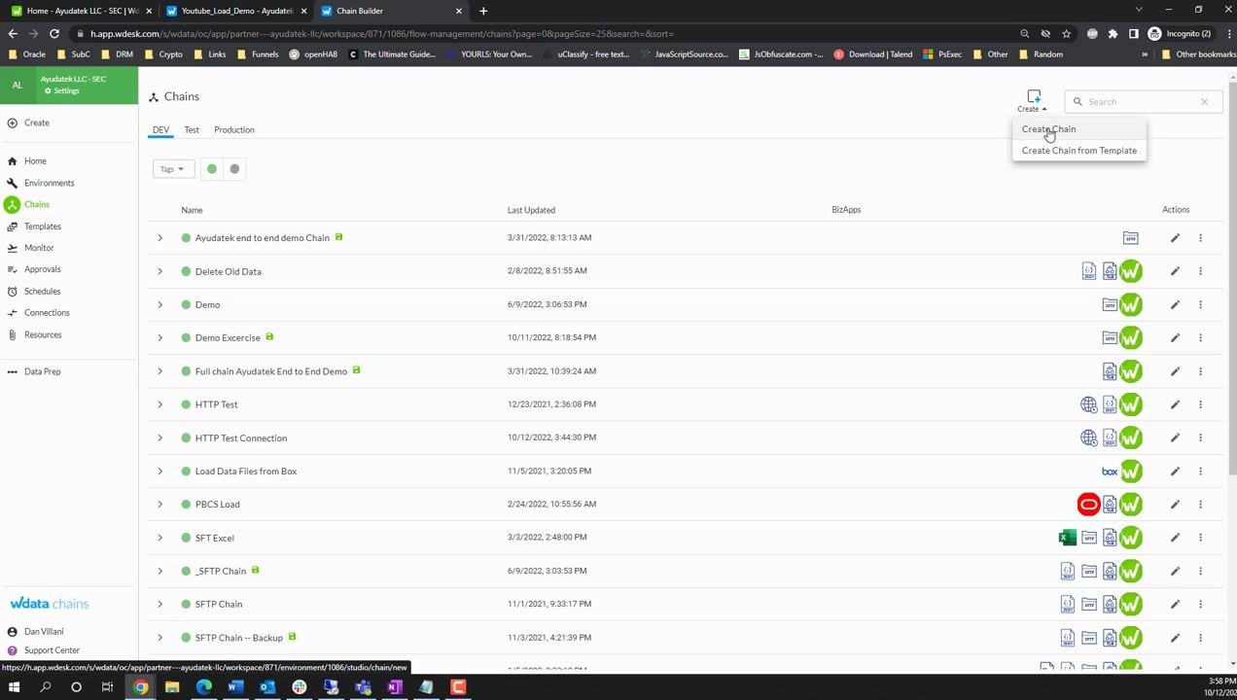Switch to Home - Ayudatek LLC browser tab
The width and height of the screenshot is (1237, 700).
point(81,11)
